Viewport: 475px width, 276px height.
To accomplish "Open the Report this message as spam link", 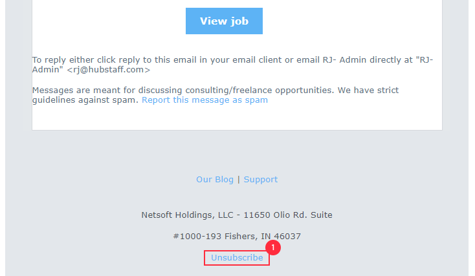I will tap(204, 100).
